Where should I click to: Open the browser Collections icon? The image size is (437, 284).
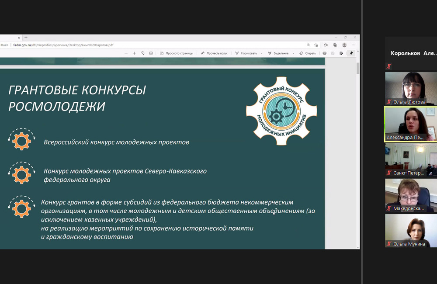335,45
